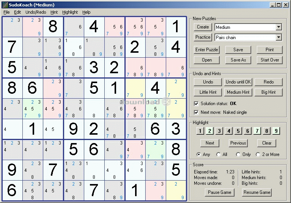The height and width of the screenshot is (203, 291).
Task: Click the Redo button
Action: tap(269, 82)
